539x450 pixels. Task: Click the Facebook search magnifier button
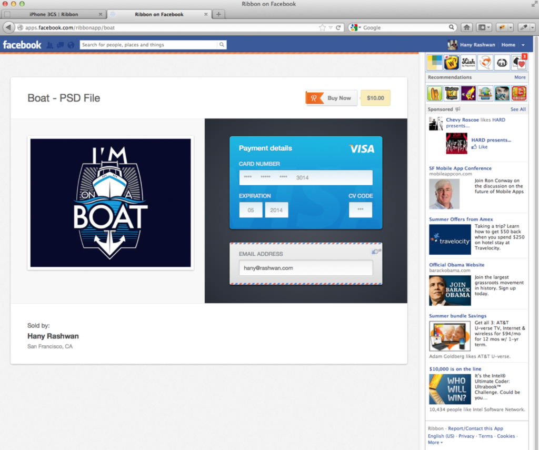point(222,45)
